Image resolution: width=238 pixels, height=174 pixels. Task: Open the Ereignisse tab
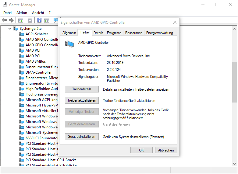(114, 33)
